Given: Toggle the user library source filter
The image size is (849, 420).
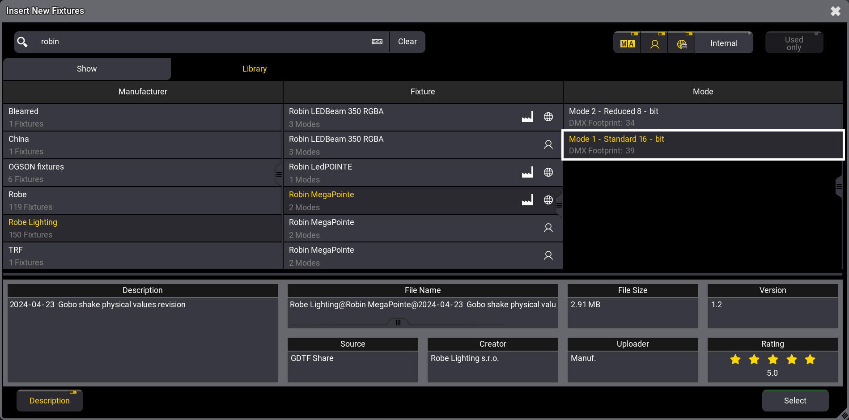Looking at the screenshot, I should 654,44.
